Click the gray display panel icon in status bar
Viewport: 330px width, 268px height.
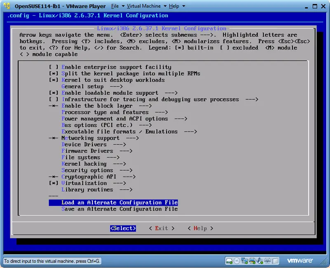click(275, 261)
